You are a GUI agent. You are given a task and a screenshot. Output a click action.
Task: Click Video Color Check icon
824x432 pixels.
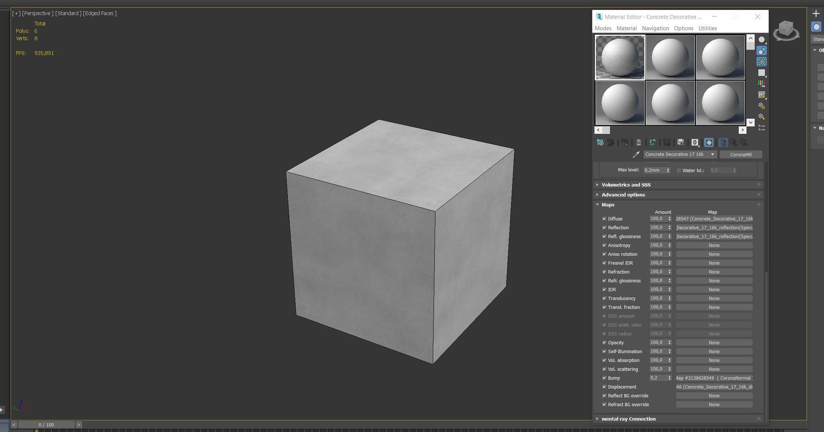(761, 84)
